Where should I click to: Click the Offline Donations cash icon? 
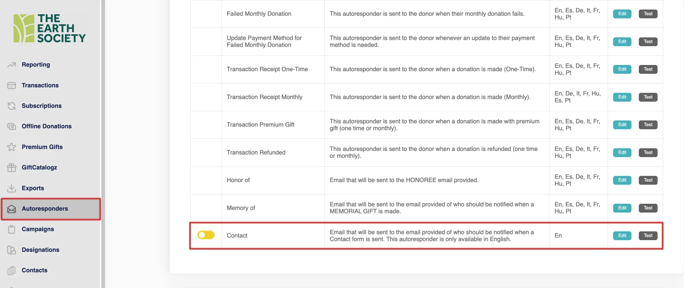11,126
